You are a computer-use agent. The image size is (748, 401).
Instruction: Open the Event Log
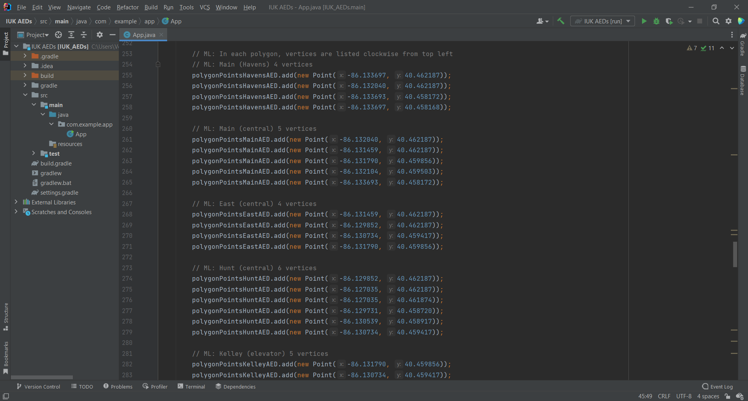(717, 387)
